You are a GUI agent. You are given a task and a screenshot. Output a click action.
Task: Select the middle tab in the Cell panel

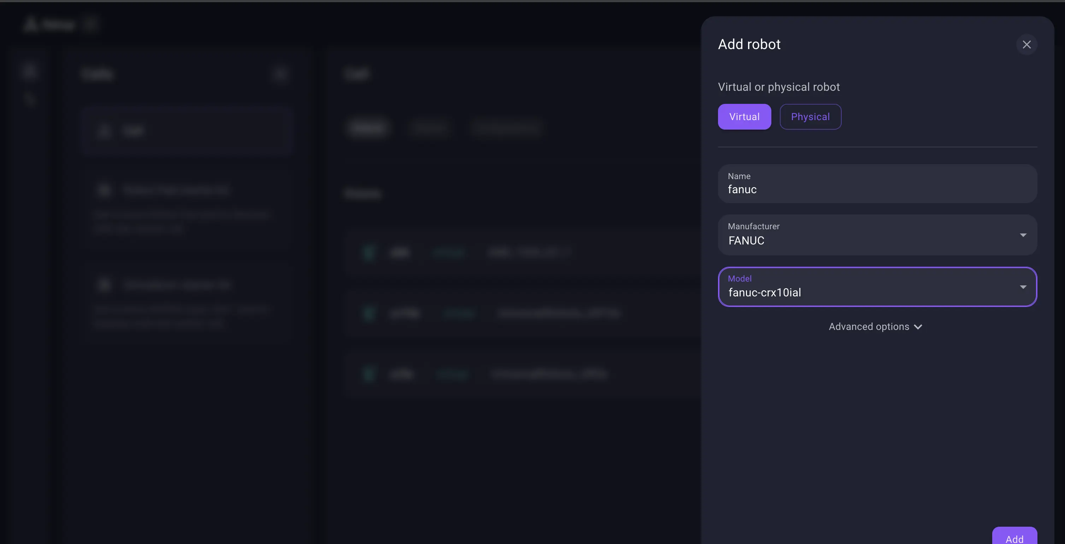(x=430, y=128)
